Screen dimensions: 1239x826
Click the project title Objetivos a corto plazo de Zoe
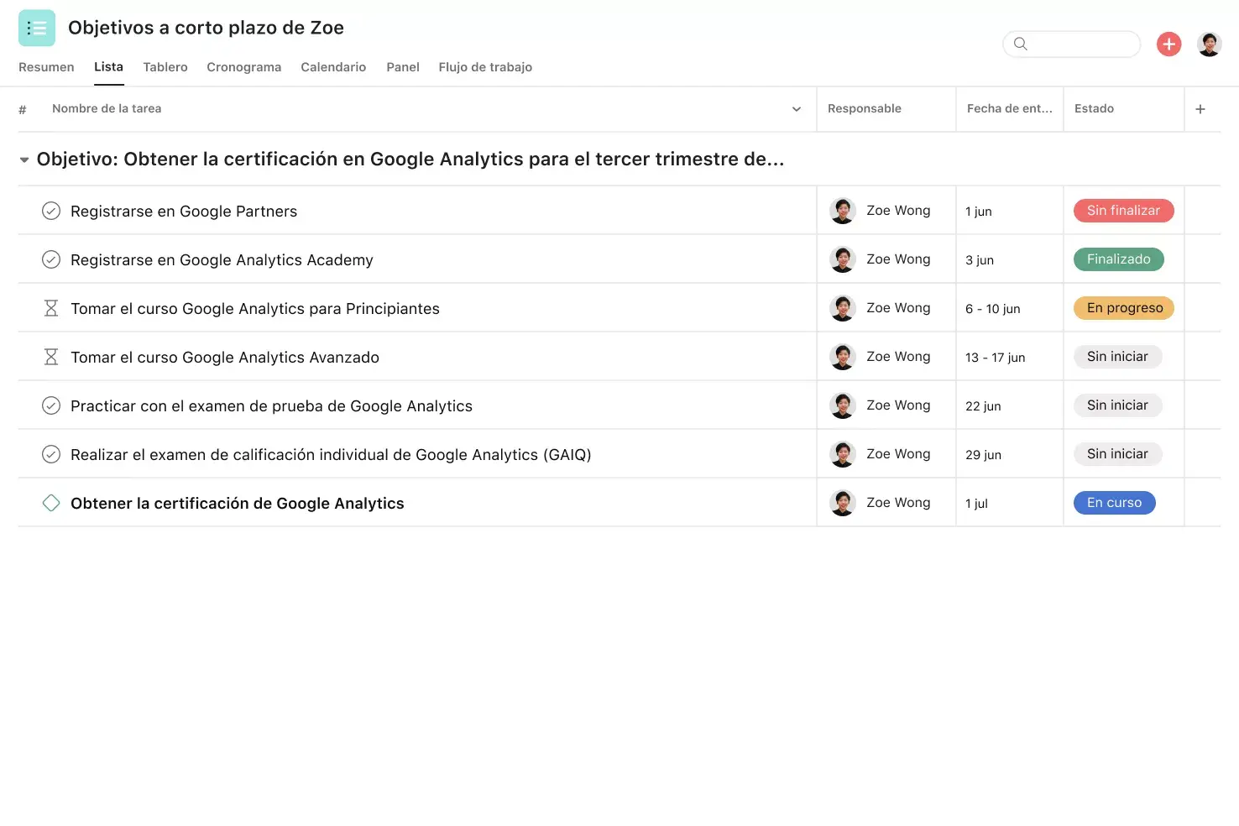[x=206, y=28]
